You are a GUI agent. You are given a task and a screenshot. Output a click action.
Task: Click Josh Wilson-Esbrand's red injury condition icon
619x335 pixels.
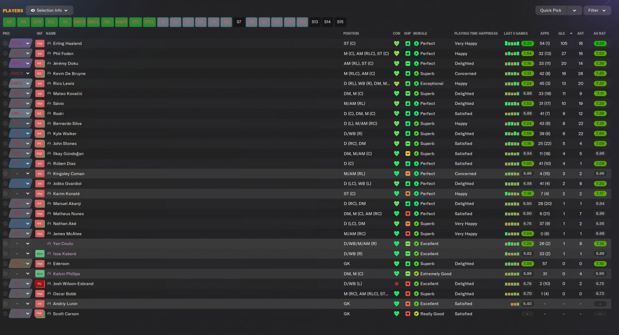pos(397,284)
